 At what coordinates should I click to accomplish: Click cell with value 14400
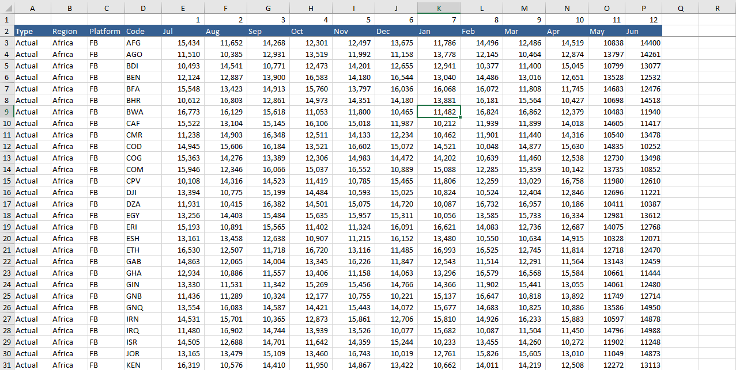(x=643, y=43)
